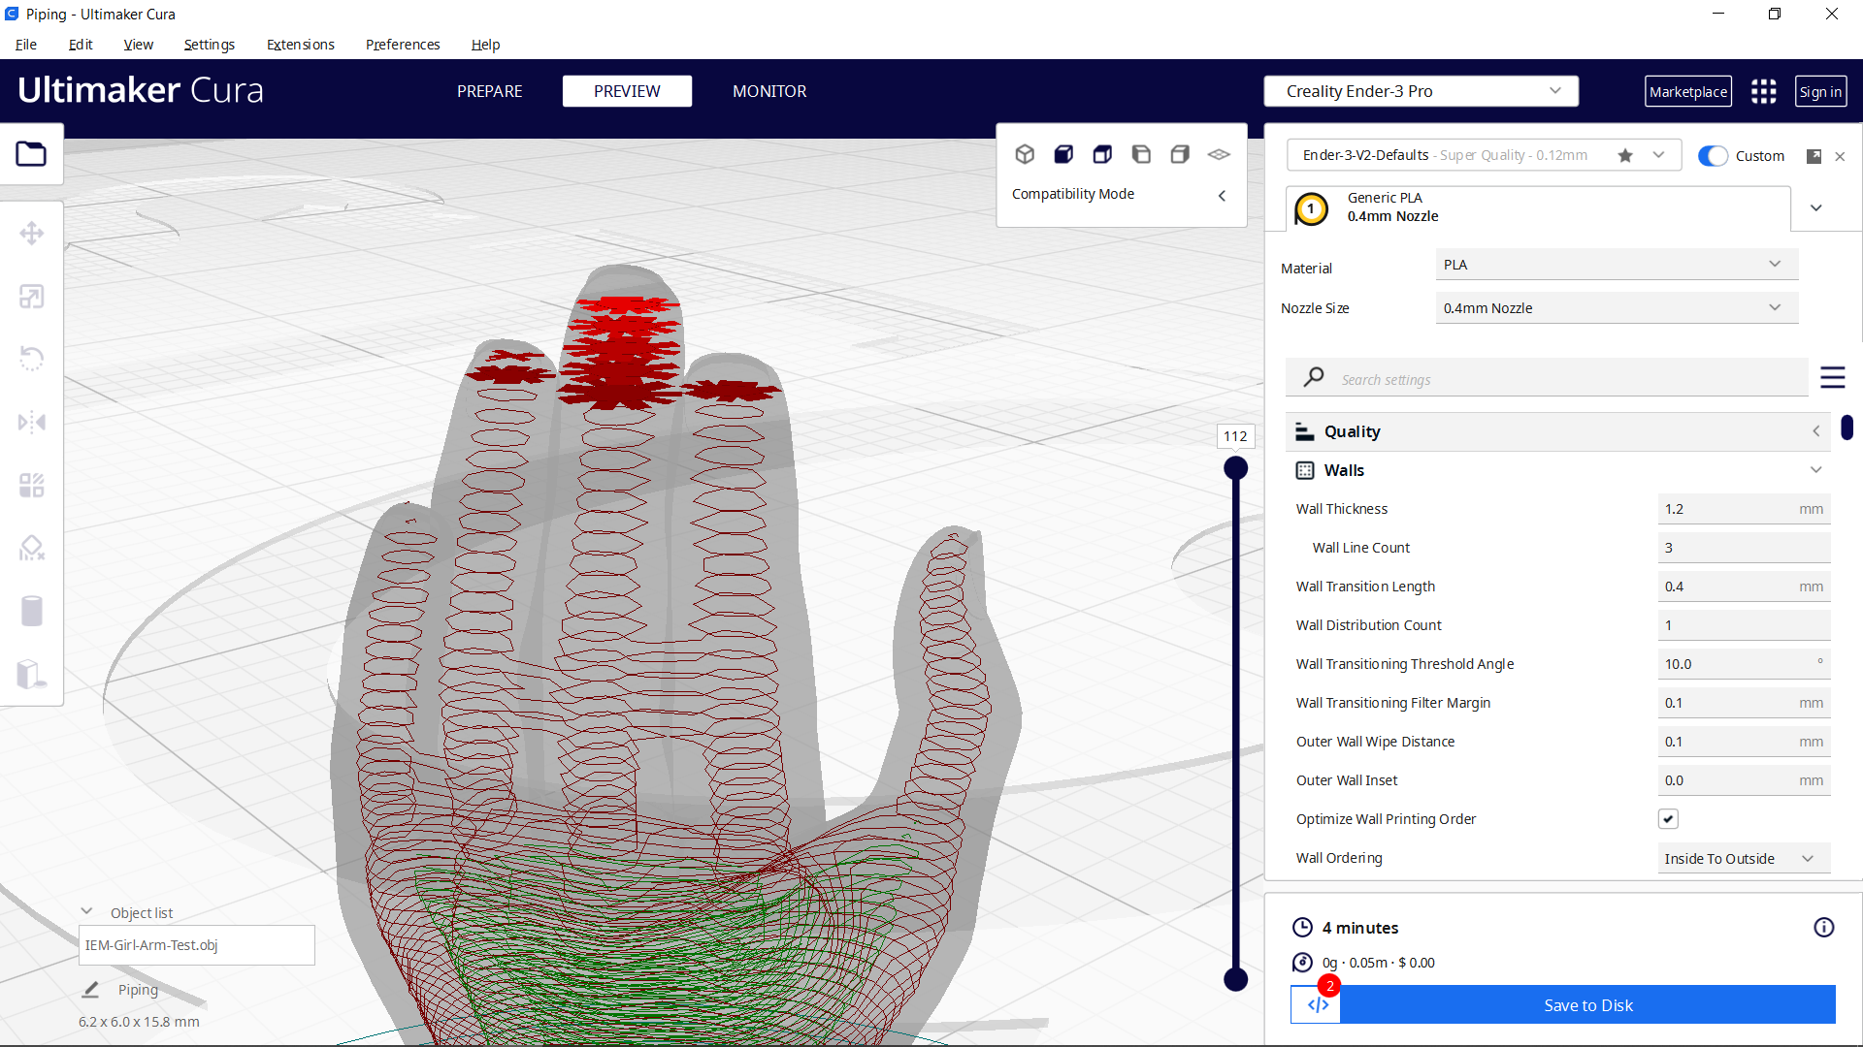The width and height of the screenshot is (1863, 1047).
Task: Open file with the folder icon
Action: [31, 154]
